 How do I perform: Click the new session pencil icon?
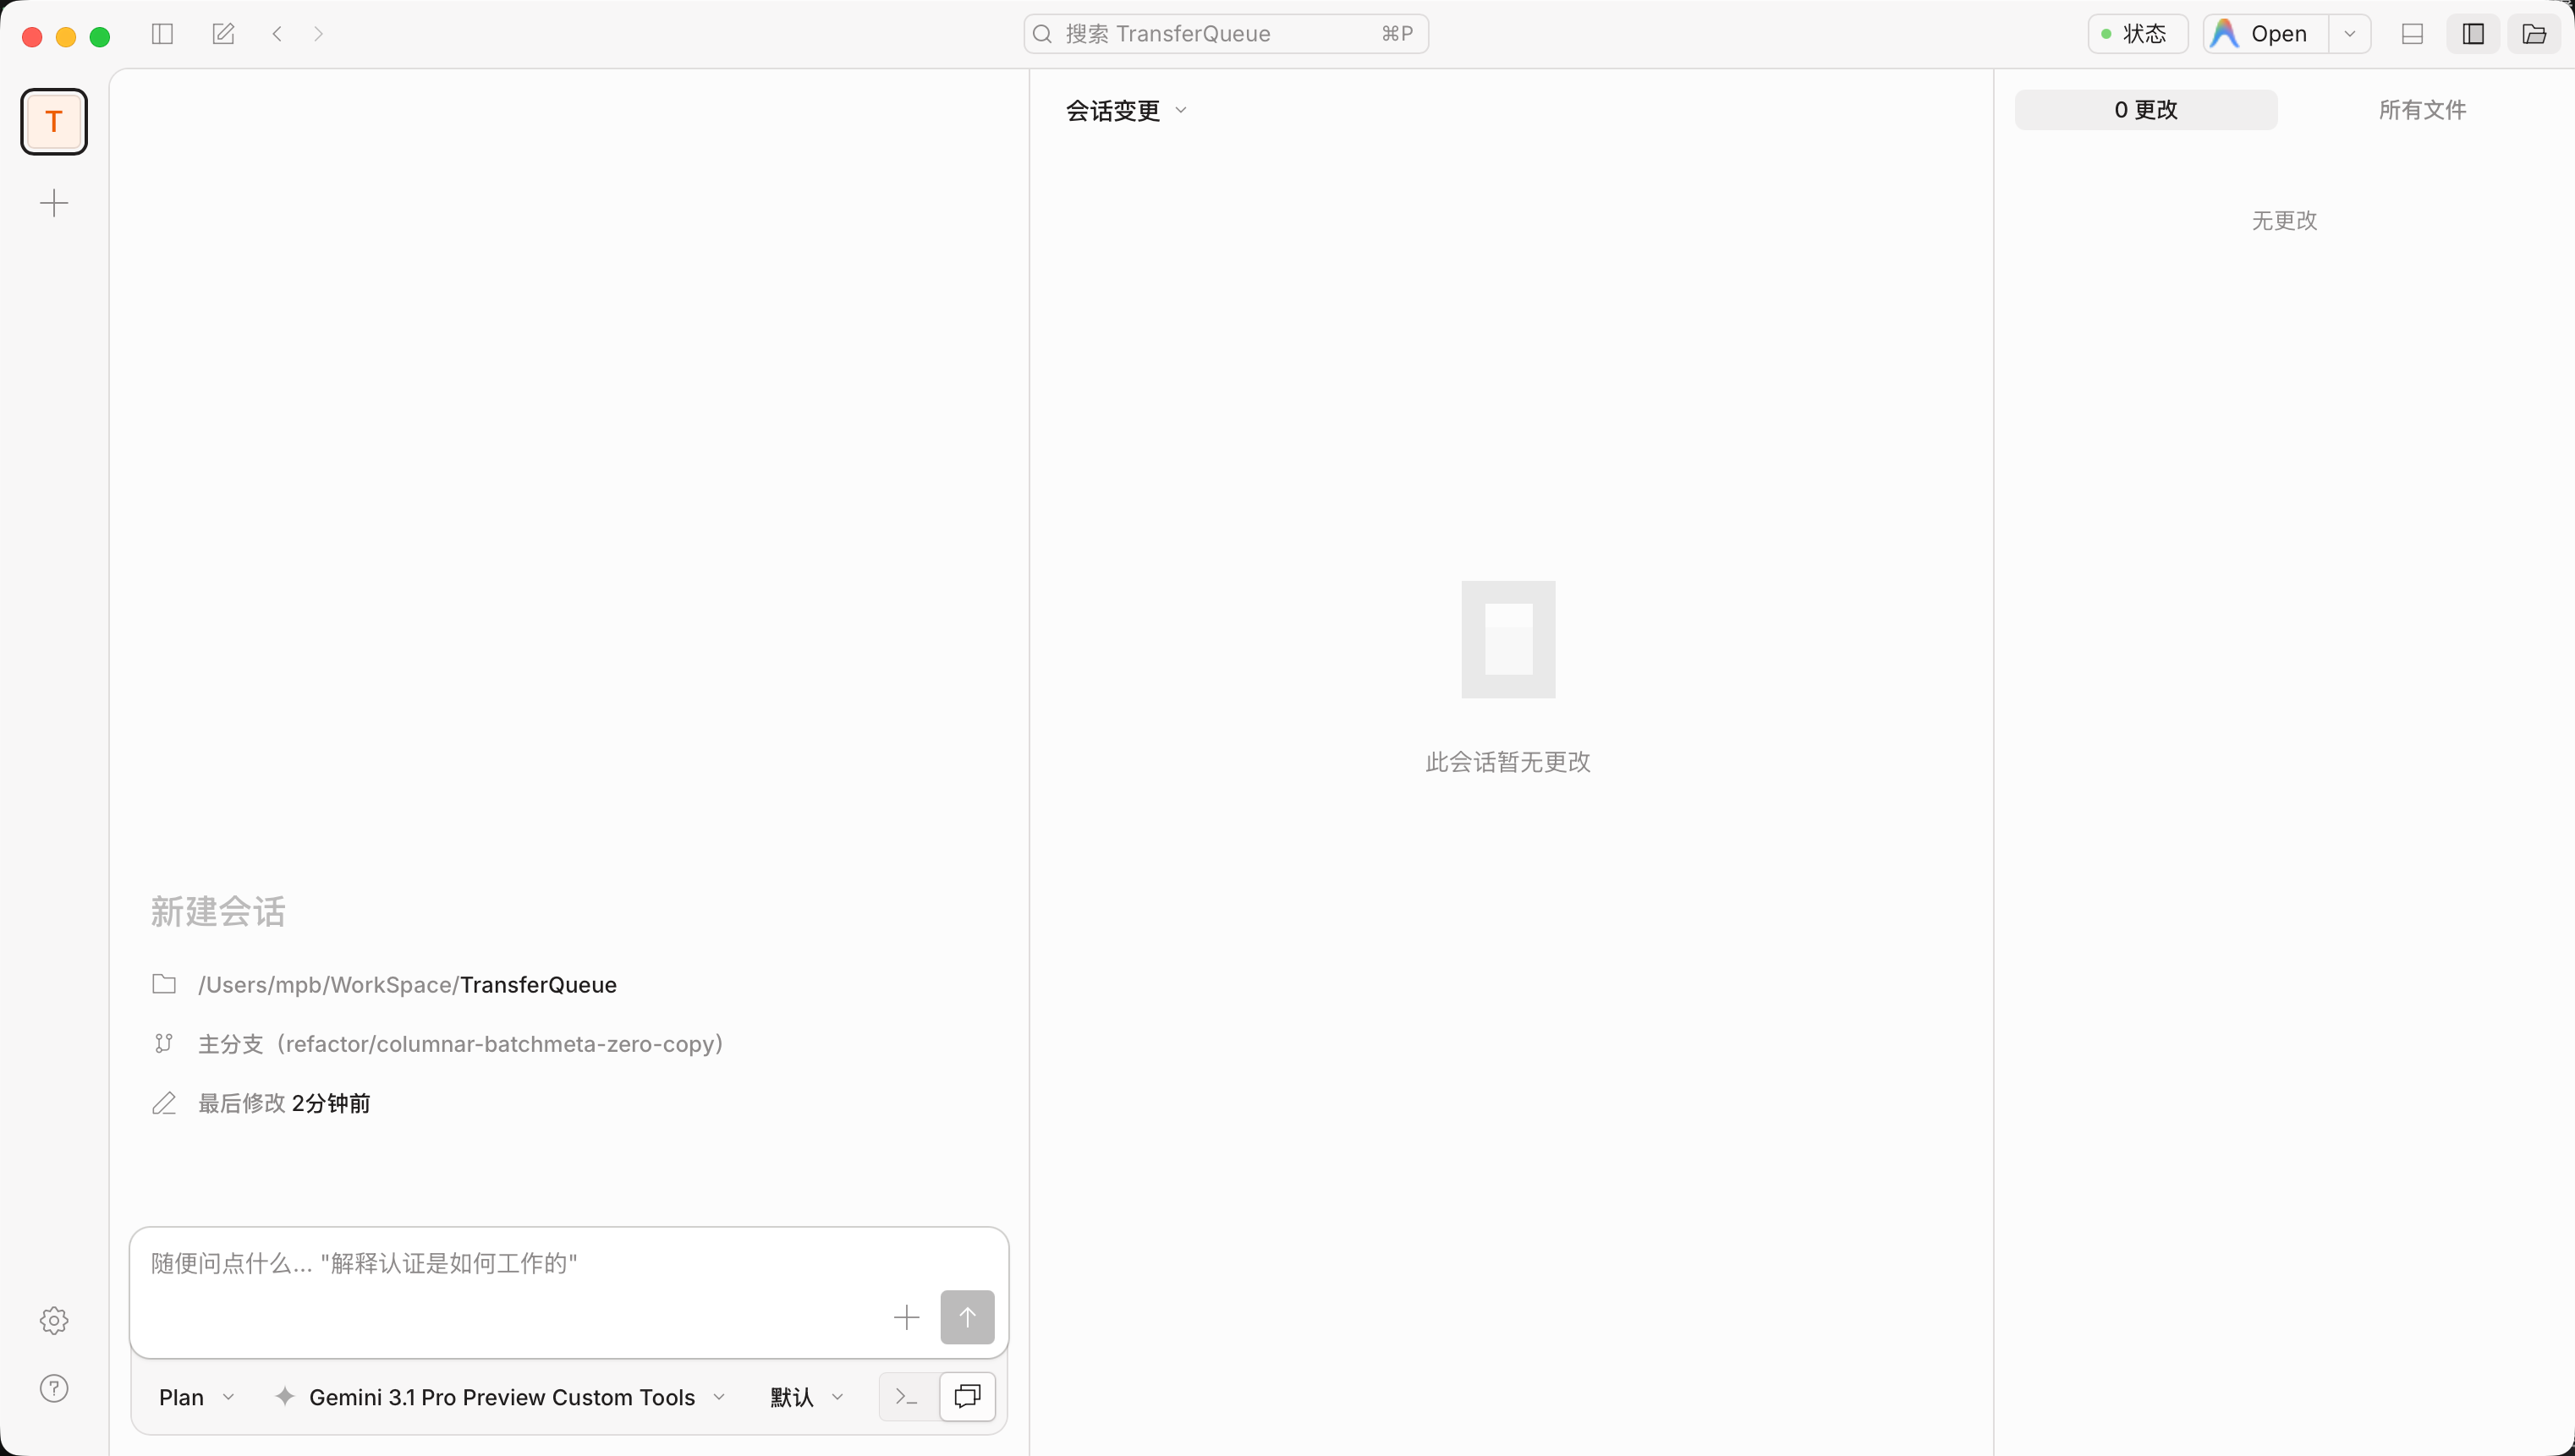[x=222, y=33]
